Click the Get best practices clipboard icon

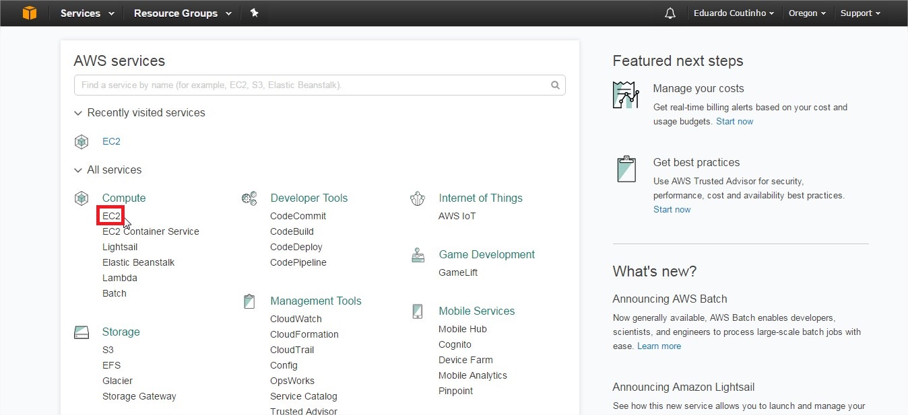626,169
